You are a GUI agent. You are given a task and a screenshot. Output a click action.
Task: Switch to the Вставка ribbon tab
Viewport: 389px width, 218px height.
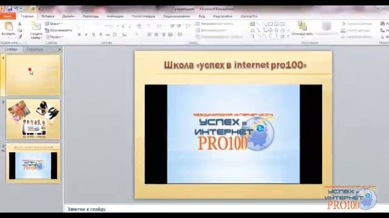[48, 16]
